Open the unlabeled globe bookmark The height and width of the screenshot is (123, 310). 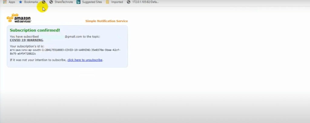point(44,2)
